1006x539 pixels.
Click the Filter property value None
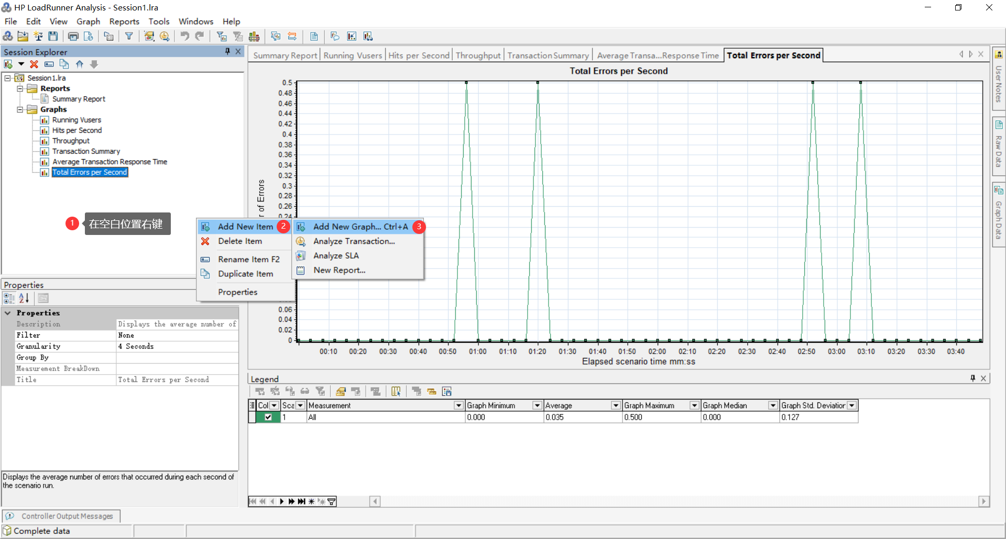[x=177, y=335]
